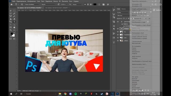Viewport: 171px width, 96px height.
Task: Center text alignment in options bar
Action: 88,5
